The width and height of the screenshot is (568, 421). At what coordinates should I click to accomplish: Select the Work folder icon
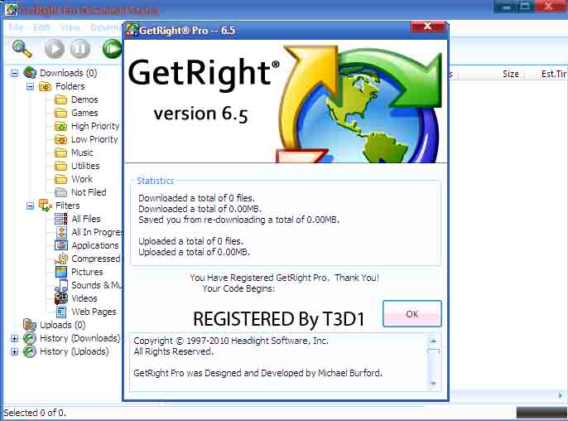pos(61,179)
